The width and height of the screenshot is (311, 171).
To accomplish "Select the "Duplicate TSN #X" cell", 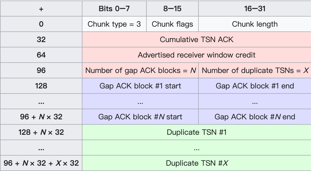I will (197, 163).
